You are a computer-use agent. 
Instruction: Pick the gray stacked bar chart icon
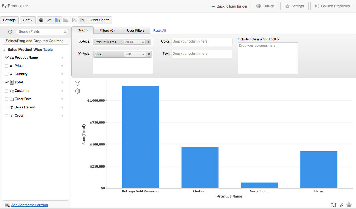pos(66,20)
